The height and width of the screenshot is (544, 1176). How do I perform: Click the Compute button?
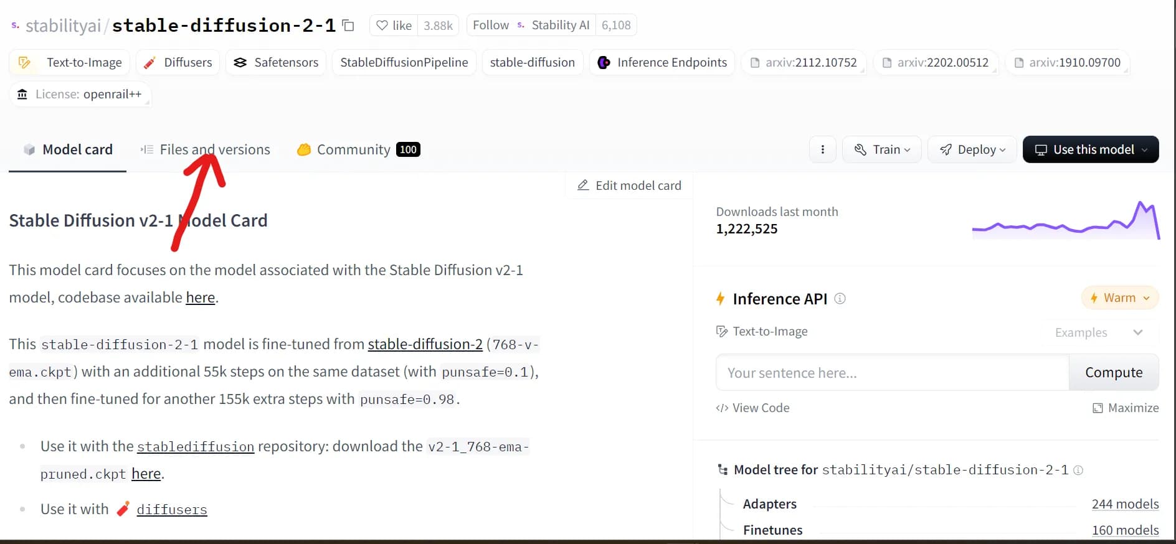coord(1114,373)
